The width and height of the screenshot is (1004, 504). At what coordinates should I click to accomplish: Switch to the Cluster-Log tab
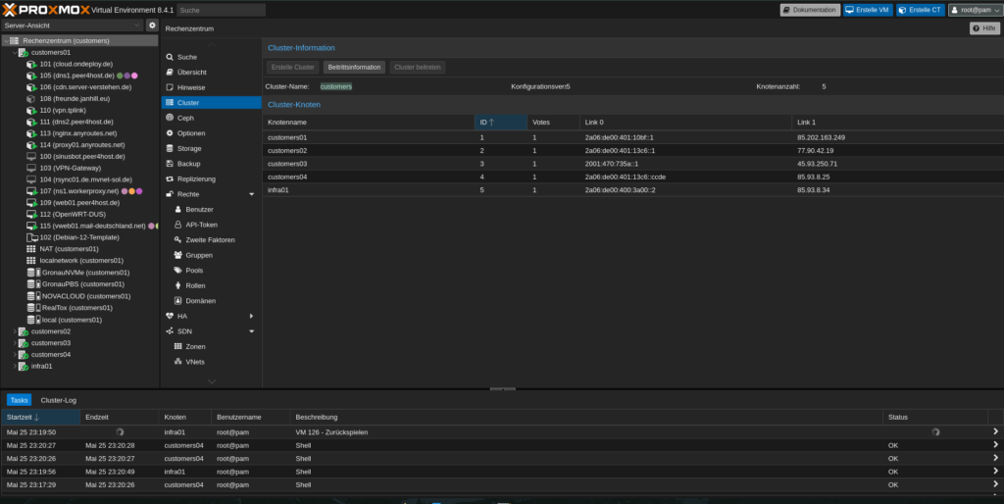(58, 400)
